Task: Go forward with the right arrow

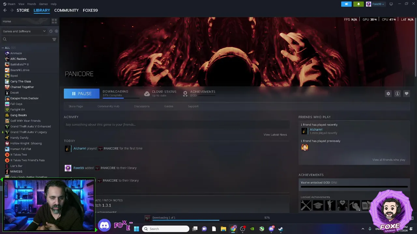Action: pos(12,10)
